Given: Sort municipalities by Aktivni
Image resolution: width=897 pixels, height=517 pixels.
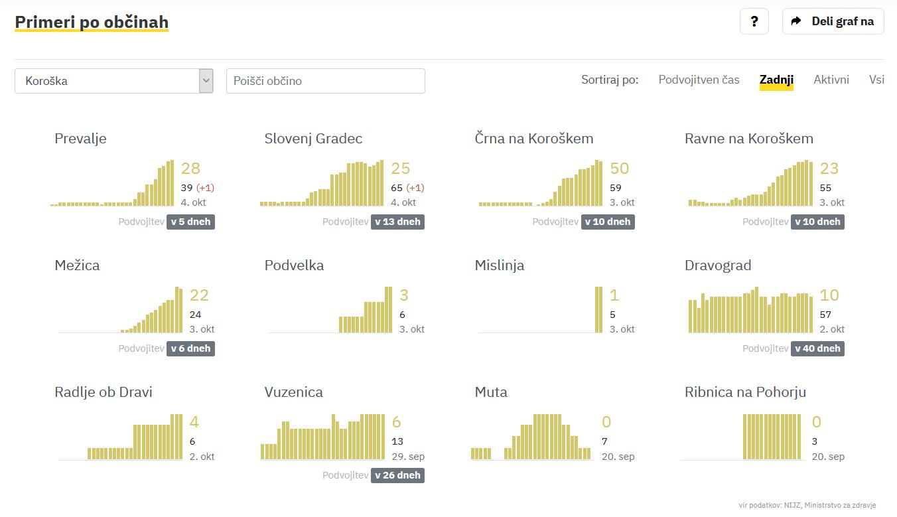Looking at the screenshot, I should (831, 80).
